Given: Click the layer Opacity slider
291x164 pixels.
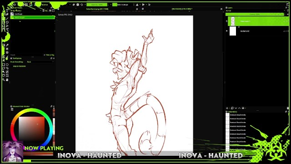Looking at the screenshot, I should [x=255, y=14].
